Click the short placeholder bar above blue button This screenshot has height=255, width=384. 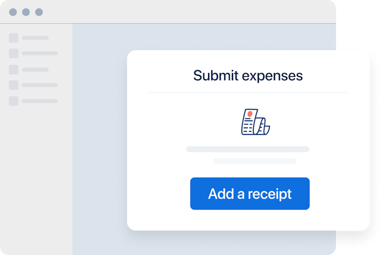pos(255,161)
